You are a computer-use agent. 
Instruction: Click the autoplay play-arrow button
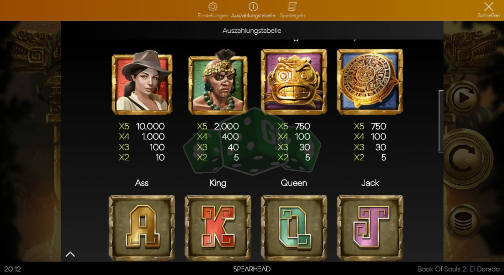tap(463, 98)
